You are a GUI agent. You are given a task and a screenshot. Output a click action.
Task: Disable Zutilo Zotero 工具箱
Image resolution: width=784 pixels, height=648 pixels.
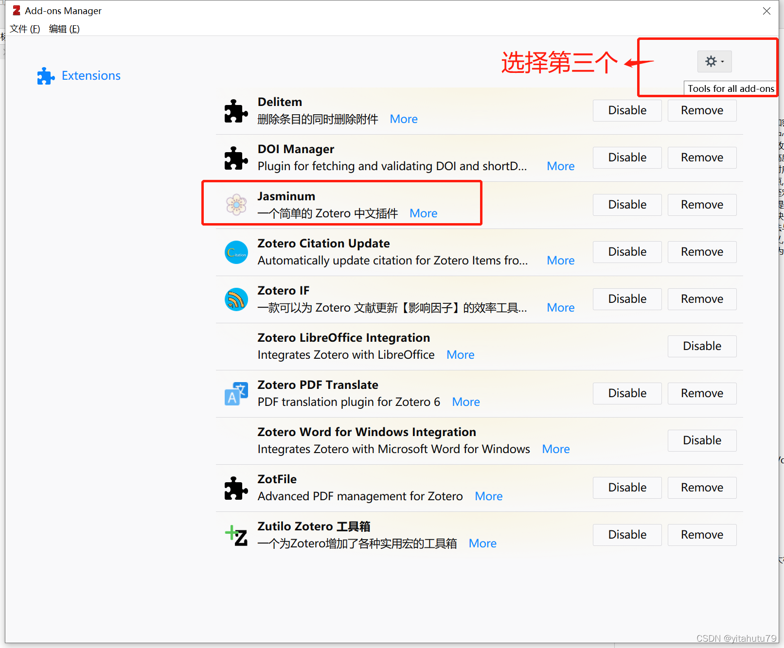click(x=627, y=535)
